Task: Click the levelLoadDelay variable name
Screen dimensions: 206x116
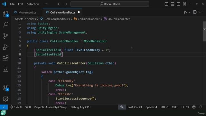Action: pos(88,50)
